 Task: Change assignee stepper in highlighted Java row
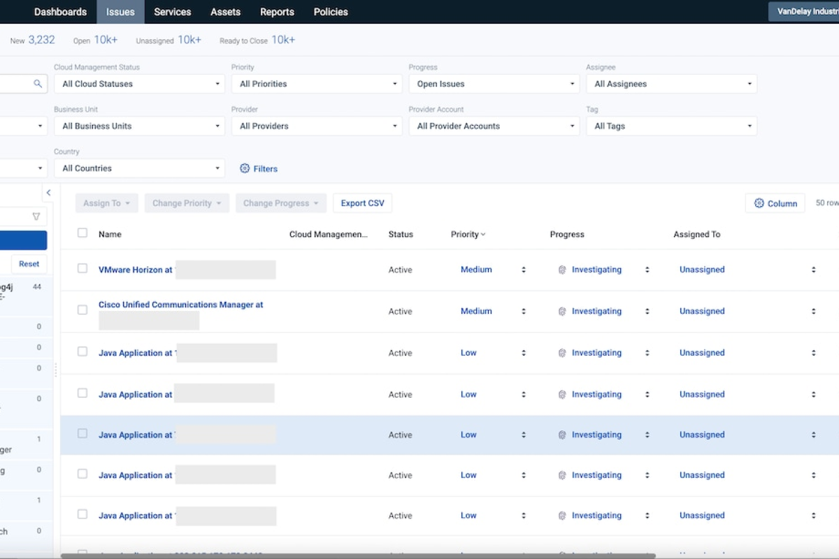813,435
